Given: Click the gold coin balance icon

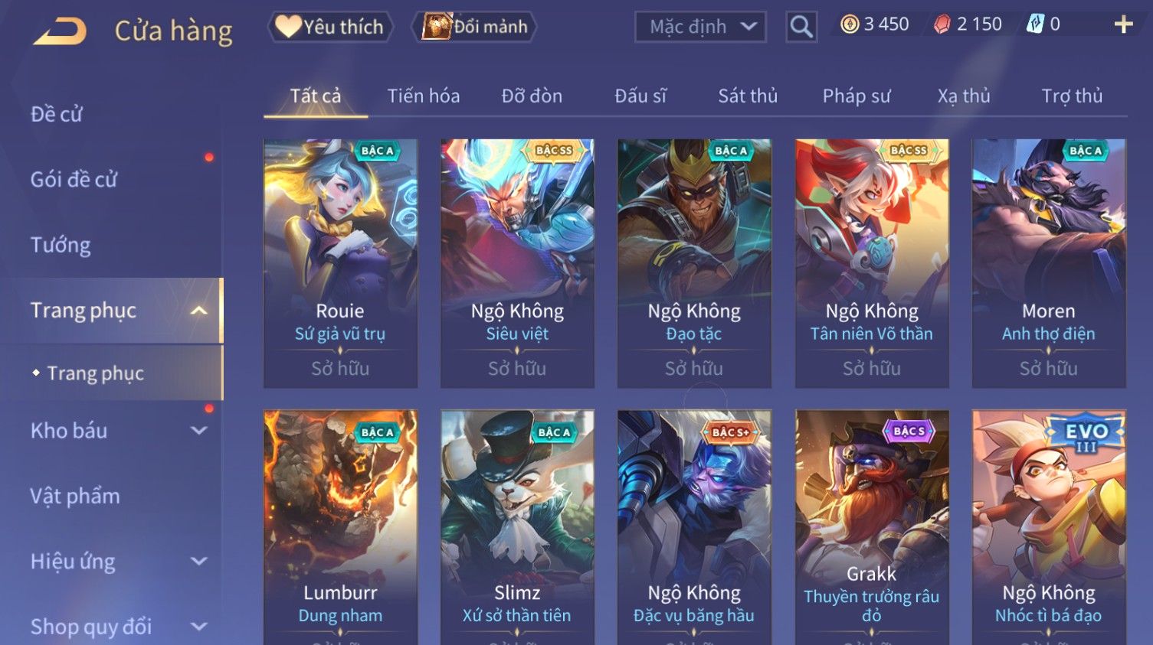Looking at the screenshot, I should click(850, 24).
